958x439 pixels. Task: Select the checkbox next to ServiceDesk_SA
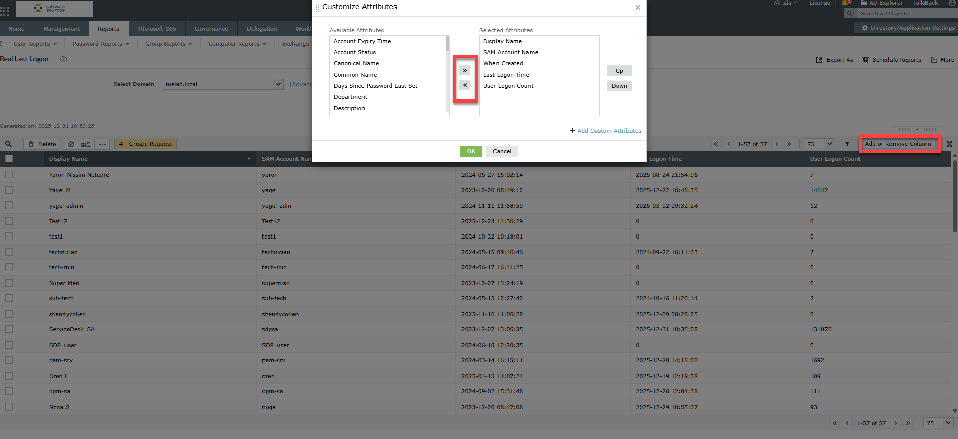coord(9,329)
